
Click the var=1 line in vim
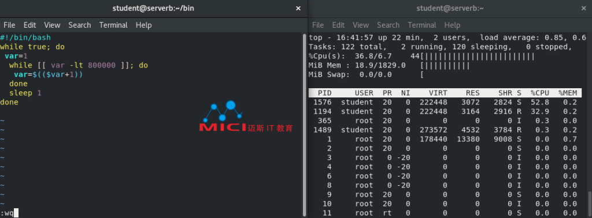tap(16, 56)
